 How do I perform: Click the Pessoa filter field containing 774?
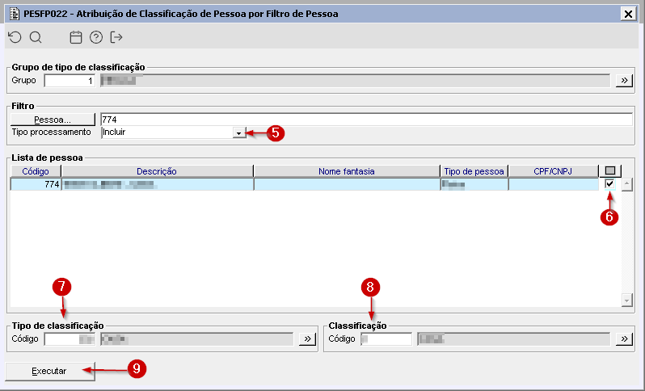(366, 120)
